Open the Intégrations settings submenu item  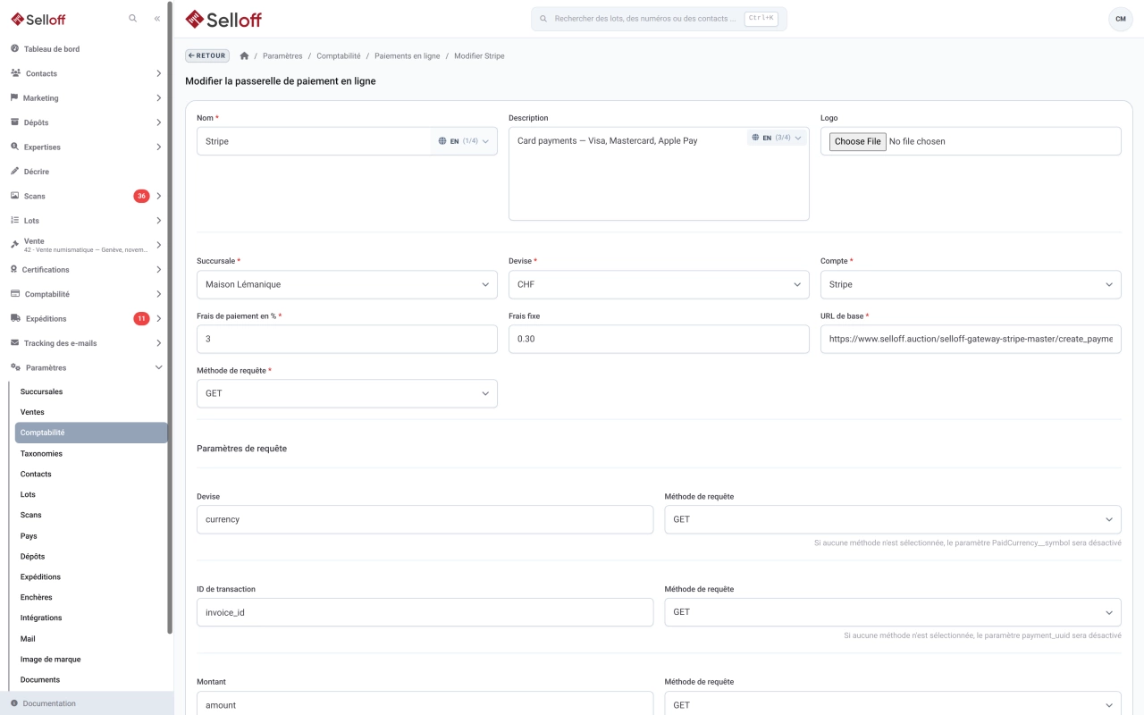pos(91,618)
